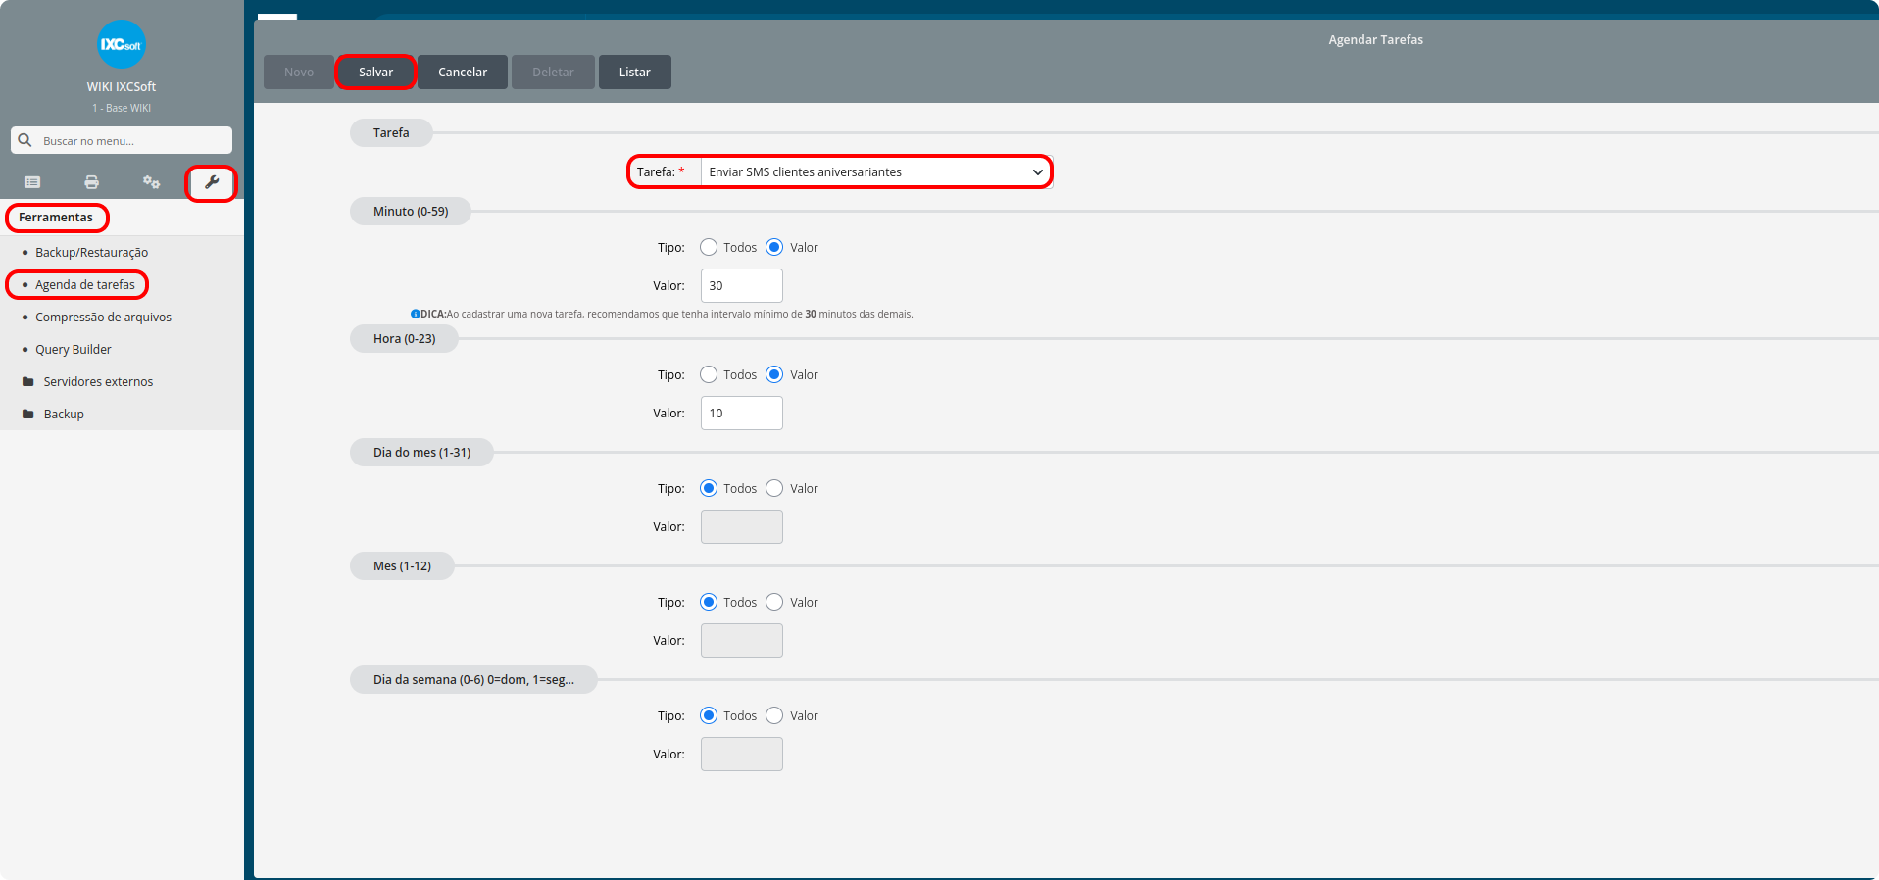Click the Servidores externos folder icon
1879x880 pixels.
[x=28, y=381]
